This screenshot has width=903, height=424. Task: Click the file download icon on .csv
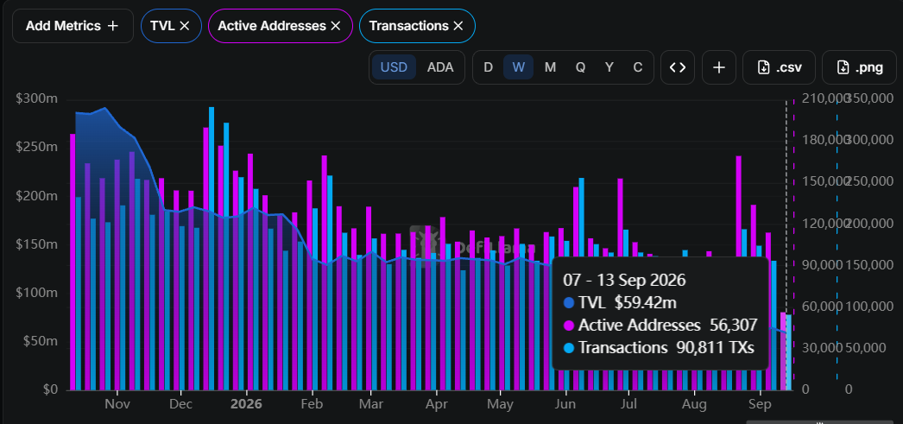coord(764,67)
